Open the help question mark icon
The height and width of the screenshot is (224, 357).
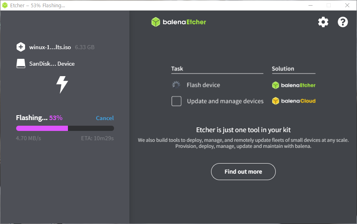pos(343,22)
